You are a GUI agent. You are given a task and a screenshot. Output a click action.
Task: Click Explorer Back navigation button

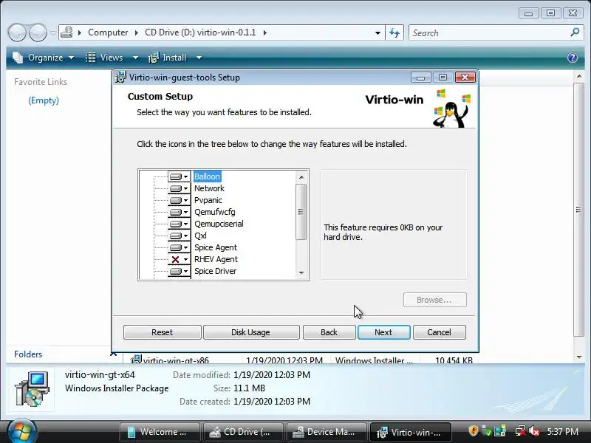pos(17,32)
